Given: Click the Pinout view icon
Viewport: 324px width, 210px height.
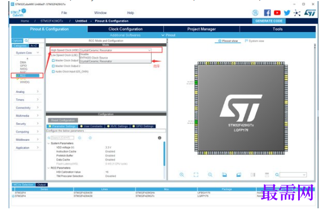Looking at the screenshot, I should (x=220, y=41).
